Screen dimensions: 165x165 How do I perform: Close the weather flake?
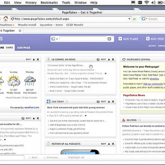(x=38, y=59)
